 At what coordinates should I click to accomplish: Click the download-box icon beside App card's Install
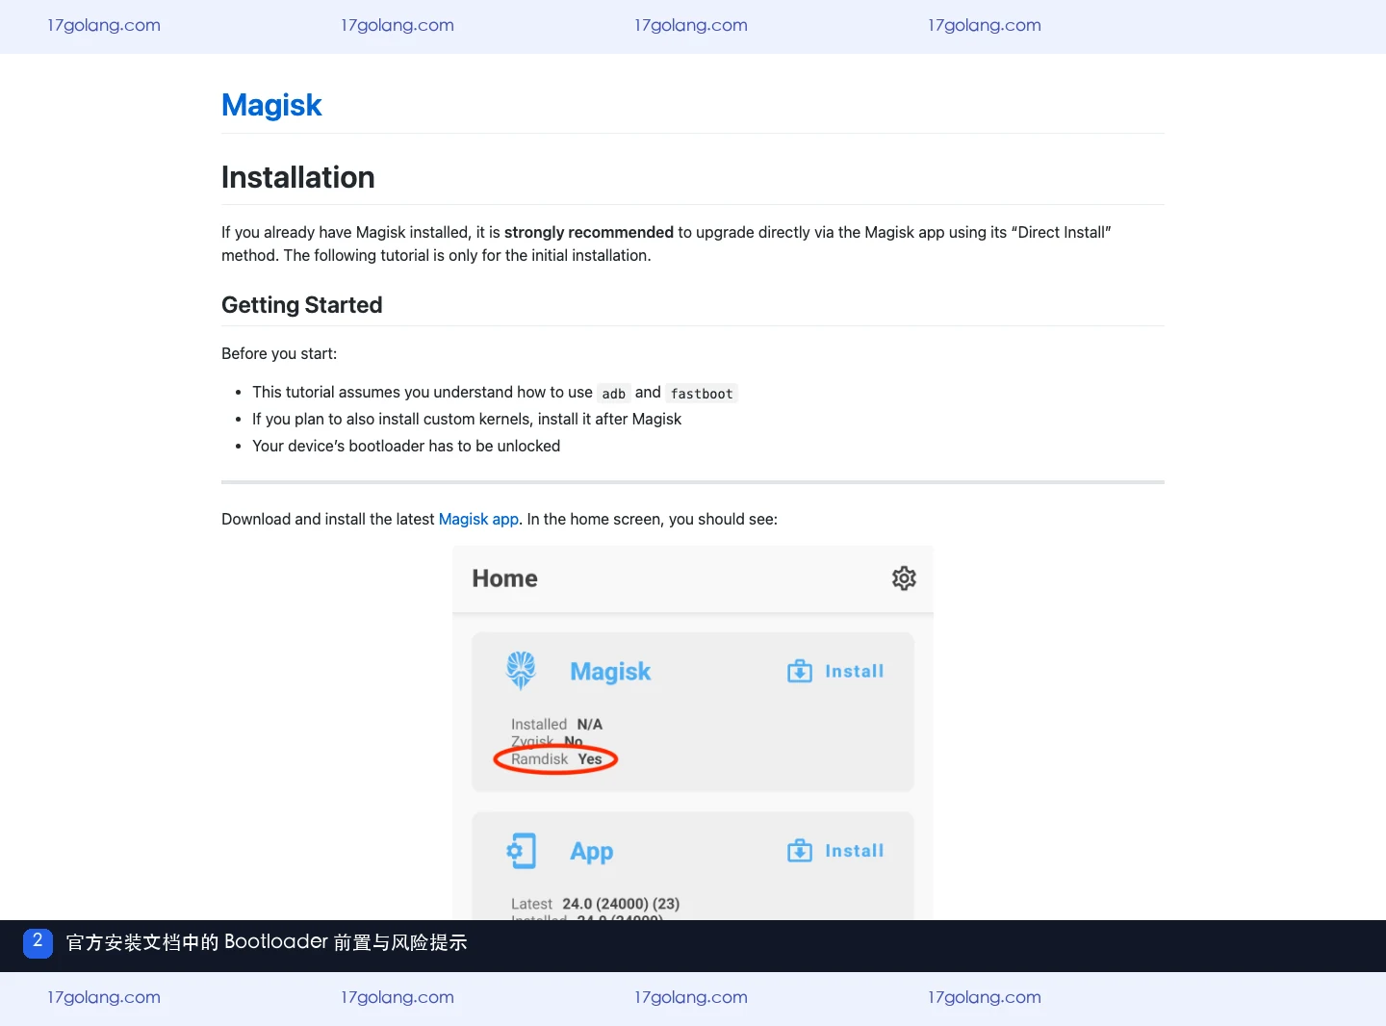coord(800,851)
